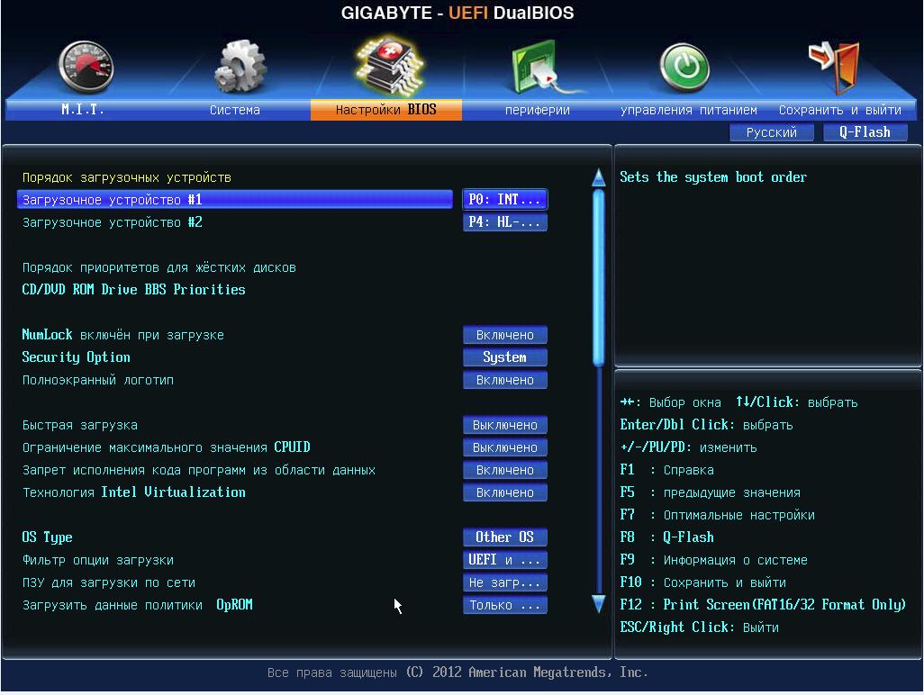Click the green power management icon

[x=684, y=68]
